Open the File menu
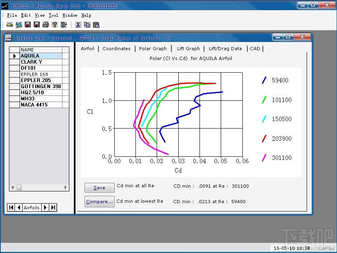Image resolution: width=337 pixels, height=253 pixels. pyautogui.click(x=12, y=15)
